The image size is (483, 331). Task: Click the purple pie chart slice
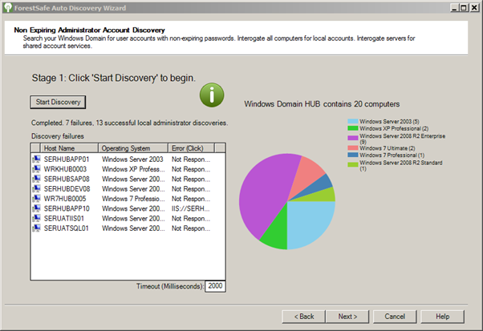pos(265,194)
